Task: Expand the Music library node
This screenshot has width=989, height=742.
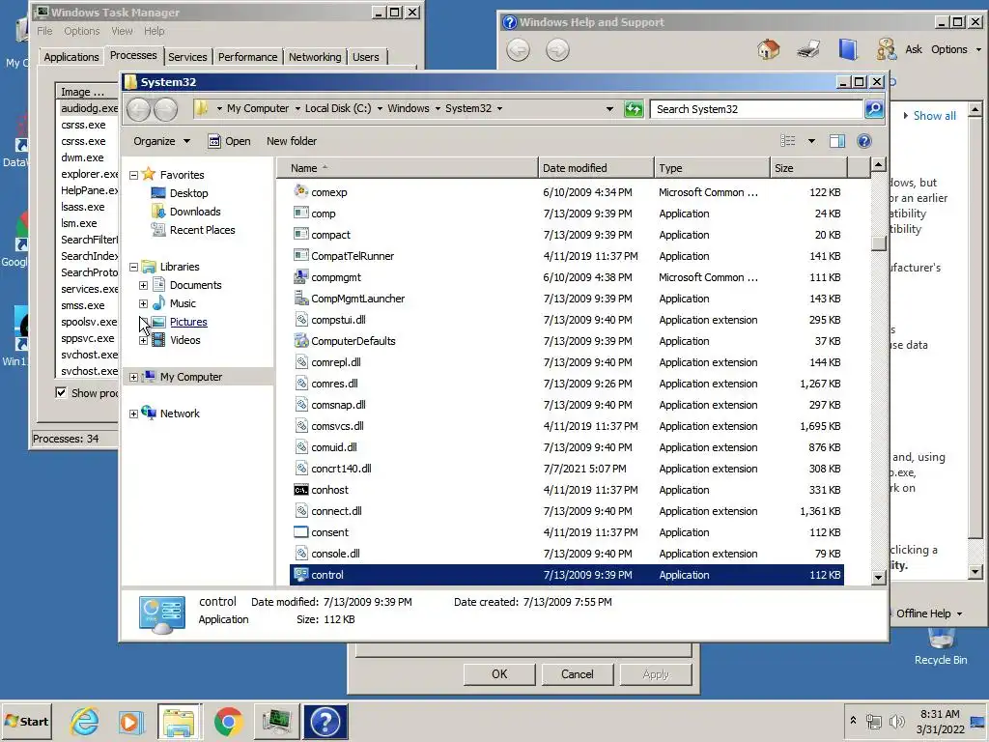Action: (x=143, y=303)
